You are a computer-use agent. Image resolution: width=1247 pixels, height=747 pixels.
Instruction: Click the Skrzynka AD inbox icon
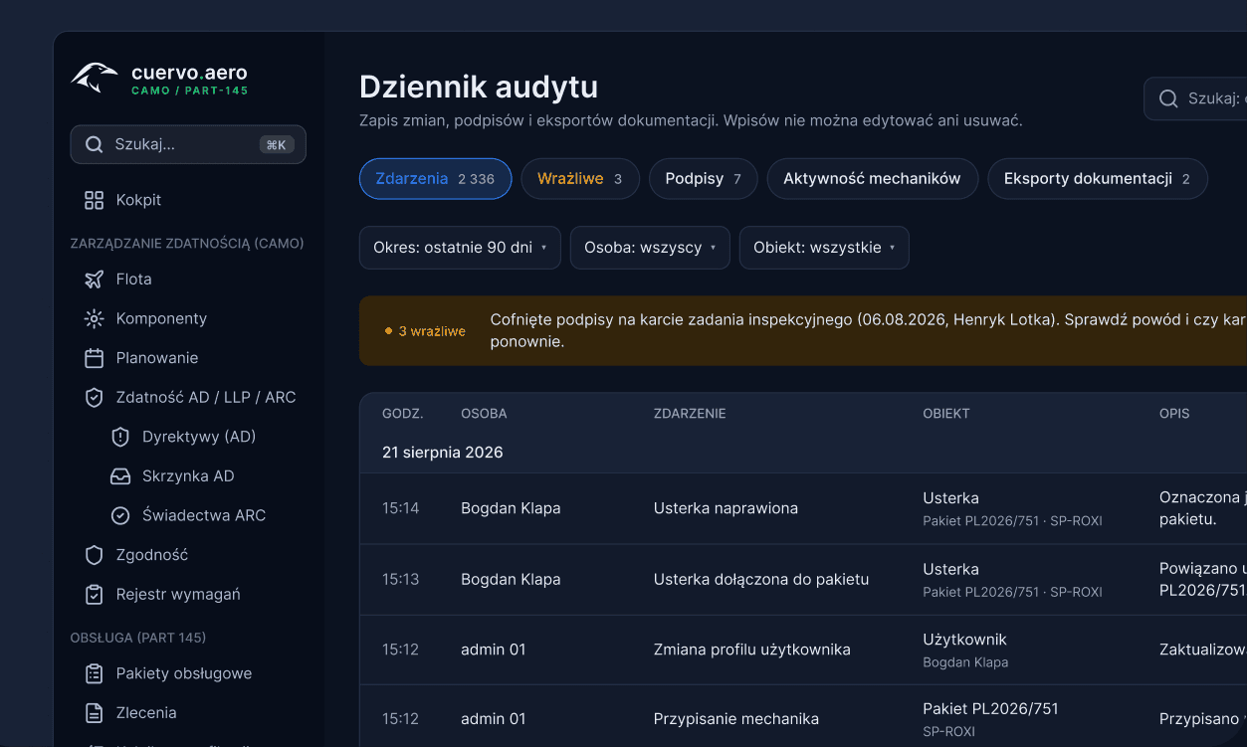[x=120, y=476]
